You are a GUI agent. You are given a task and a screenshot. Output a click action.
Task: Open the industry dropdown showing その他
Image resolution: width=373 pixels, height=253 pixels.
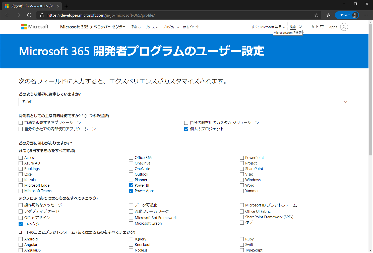click(184, 102)
